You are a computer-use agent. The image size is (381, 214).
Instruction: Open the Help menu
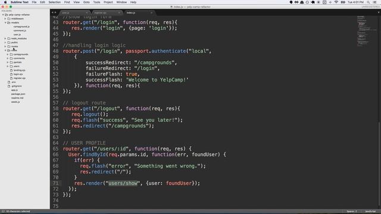pyautogui.click(x=133, y=2)
